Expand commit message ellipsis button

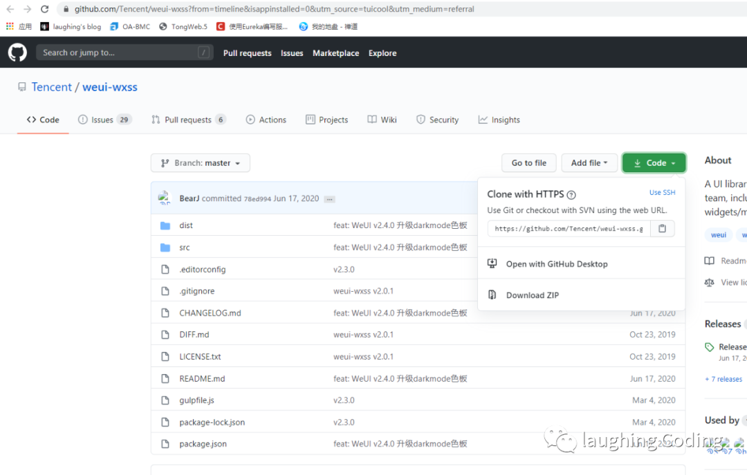click(329, 199)
